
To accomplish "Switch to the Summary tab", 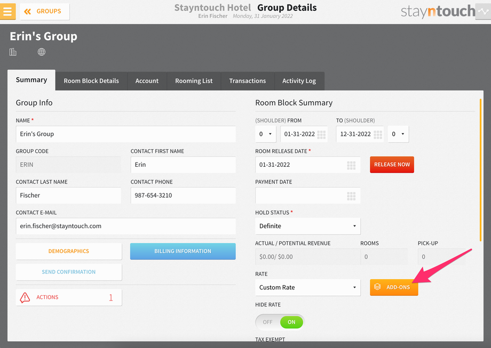I will click(x=31, y=80).
